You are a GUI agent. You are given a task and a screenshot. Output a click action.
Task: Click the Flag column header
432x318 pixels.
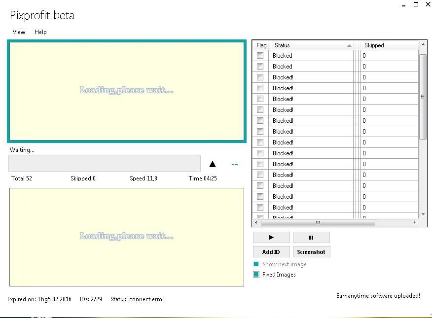[261, 45]
